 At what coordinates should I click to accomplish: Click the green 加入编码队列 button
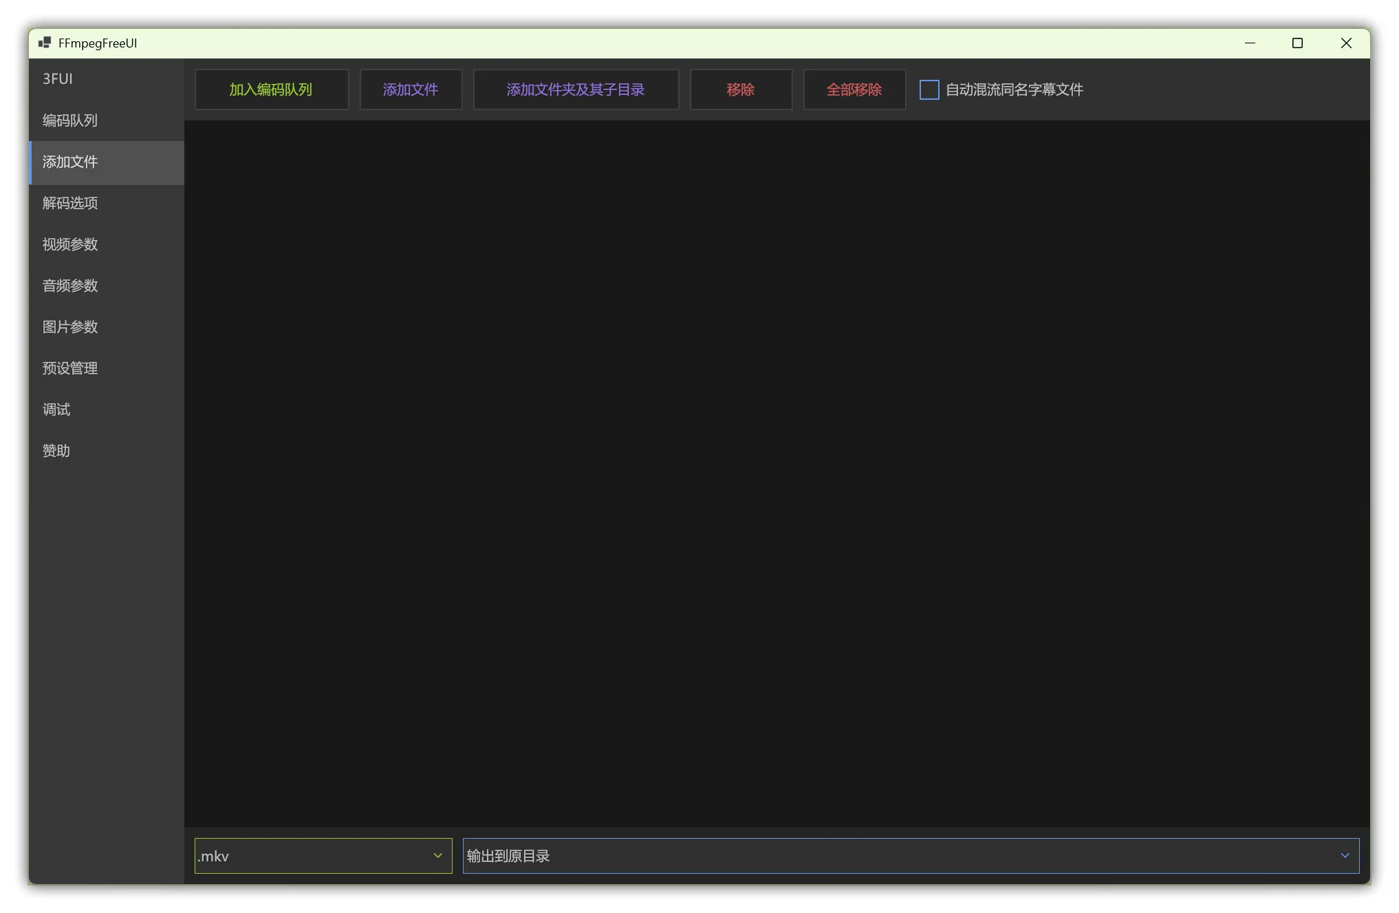[x=272, y=89]
